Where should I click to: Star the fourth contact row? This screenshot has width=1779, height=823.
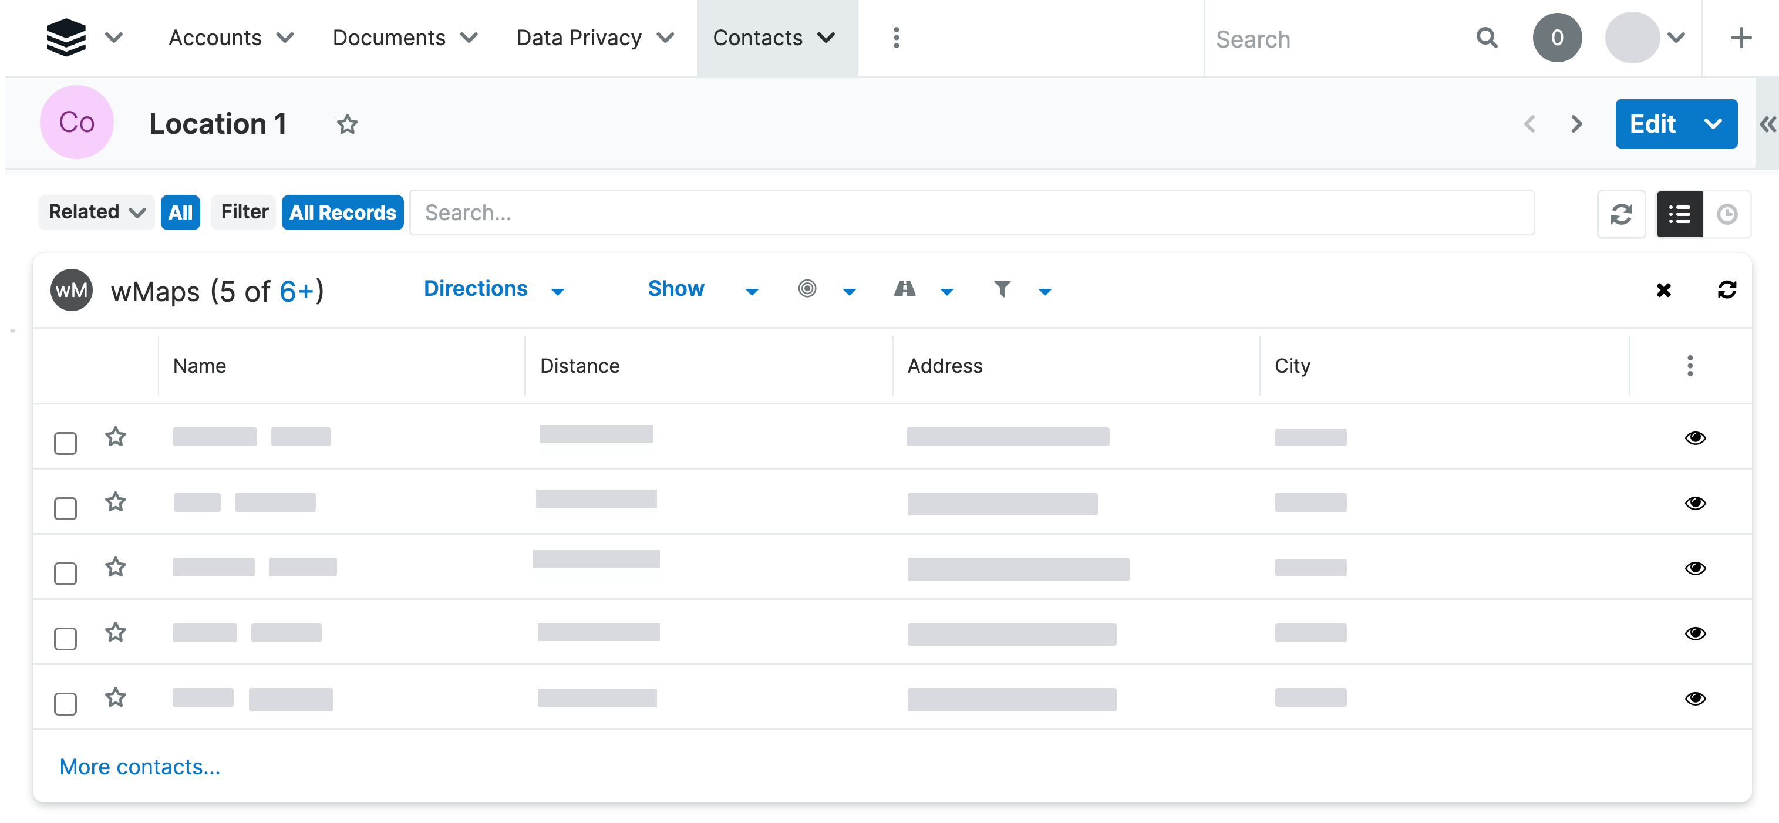pyautogui.click(x=115, y=632)
